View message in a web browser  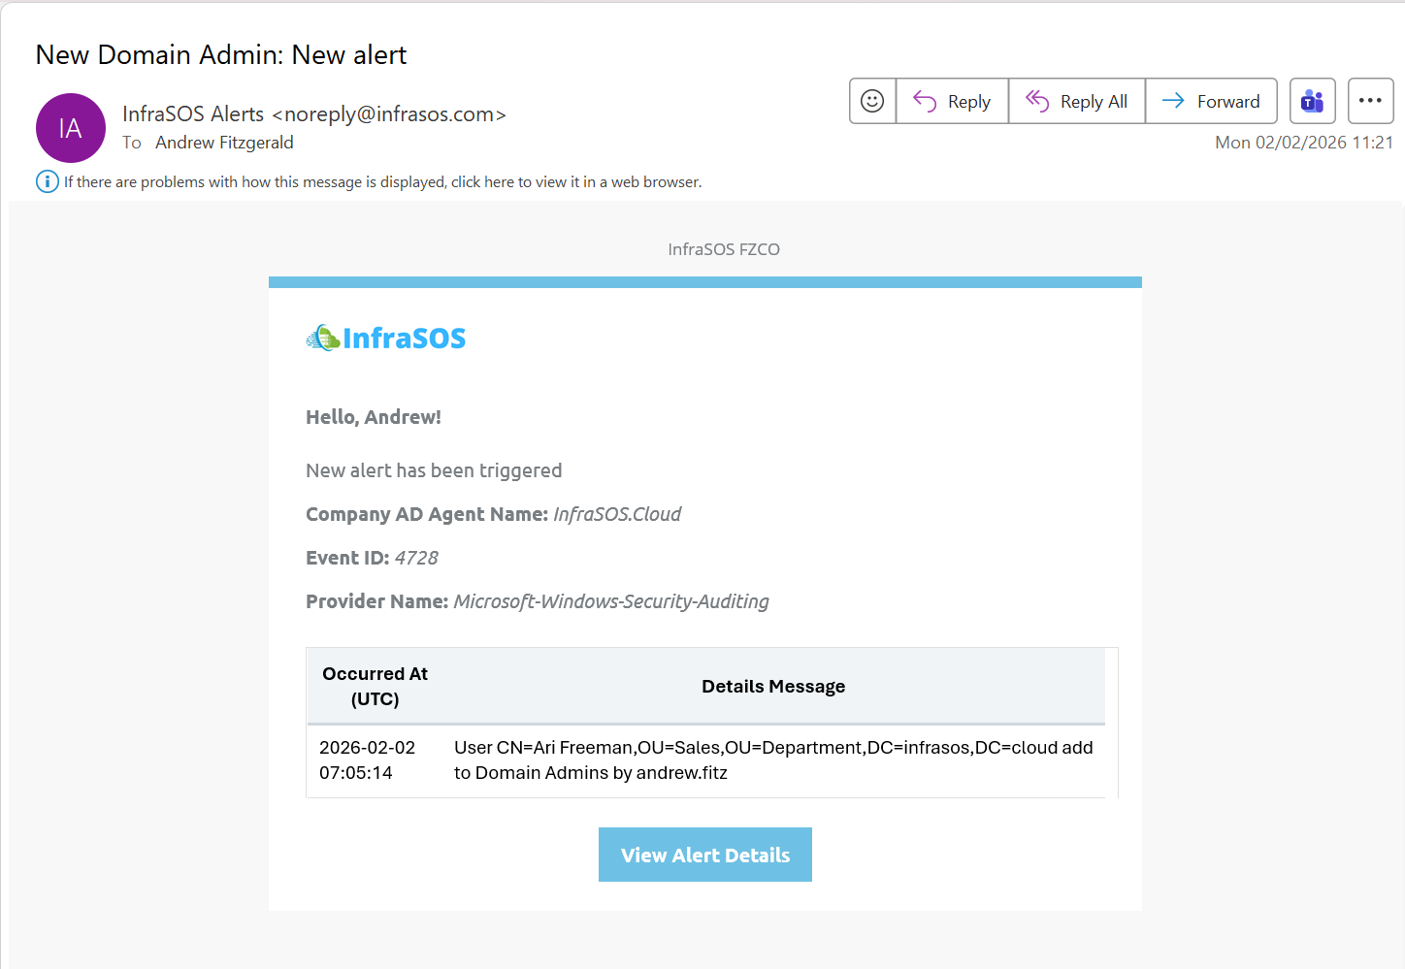coord(382,181)
